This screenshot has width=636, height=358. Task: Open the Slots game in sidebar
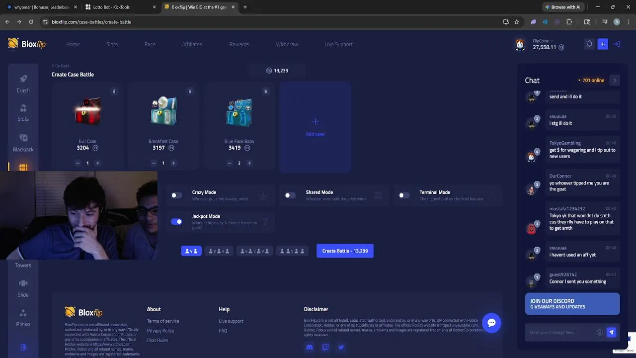coord(23,113)
